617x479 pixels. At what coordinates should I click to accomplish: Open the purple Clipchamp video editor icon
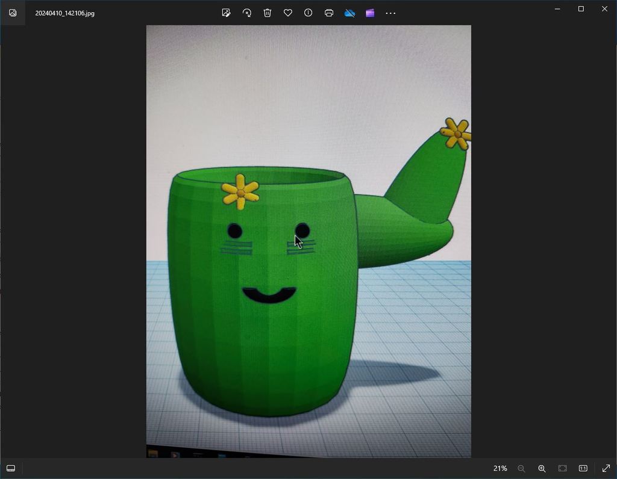(x=370, y=13)
